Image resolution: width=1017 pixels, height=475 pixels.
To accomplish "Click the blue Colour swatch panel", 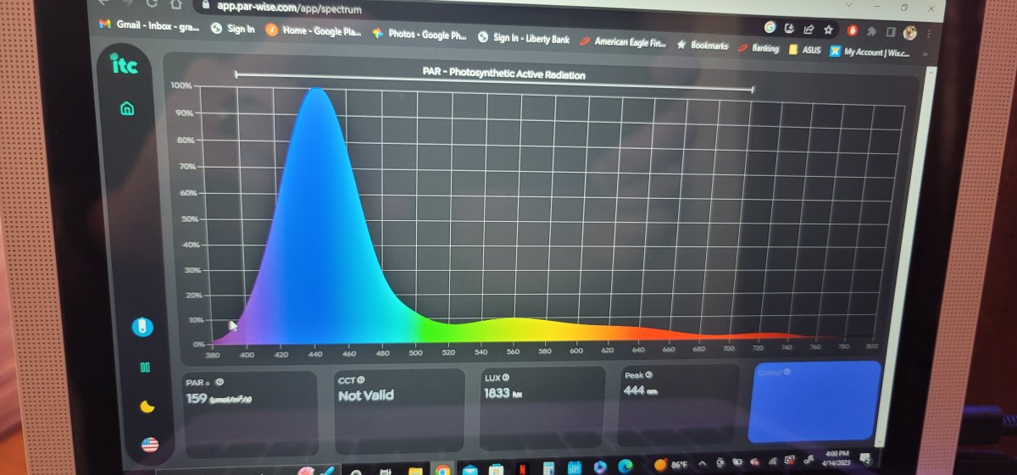I will click(x=815, y=401).
